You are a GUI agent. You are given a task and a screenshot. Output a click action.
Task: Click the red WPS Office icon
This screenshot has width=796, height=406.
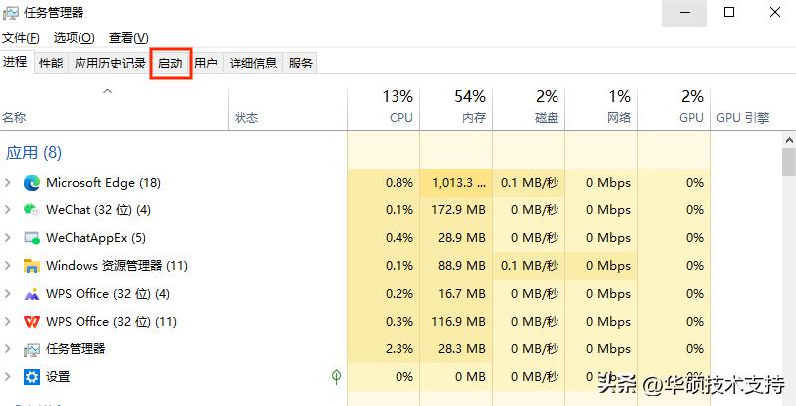pos(31,322)
